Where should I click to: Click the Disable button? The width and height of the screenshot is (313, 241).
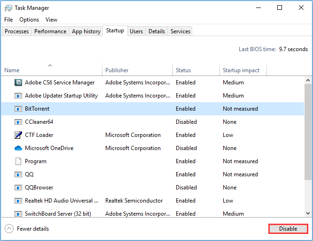point(288,229)
